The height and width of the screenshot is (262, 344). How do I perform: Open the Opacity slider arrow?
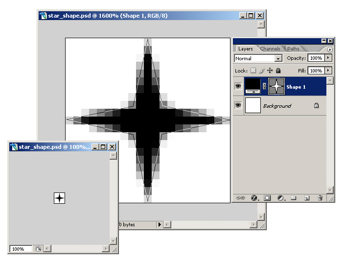(328, 58)
